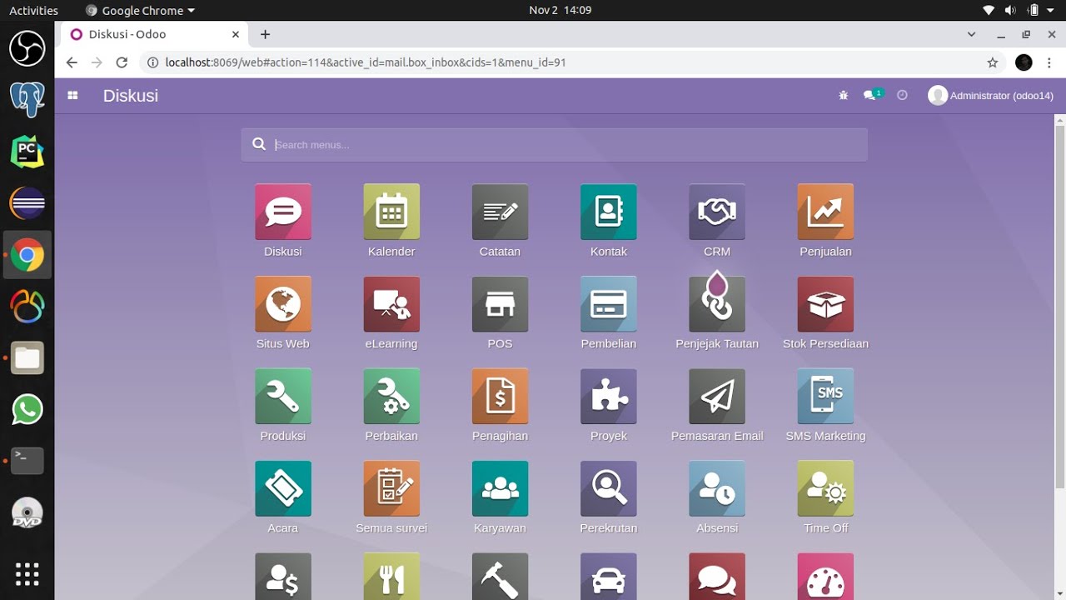
Task: Open the DVD disc icon in dock
Action: click(27, 512)
